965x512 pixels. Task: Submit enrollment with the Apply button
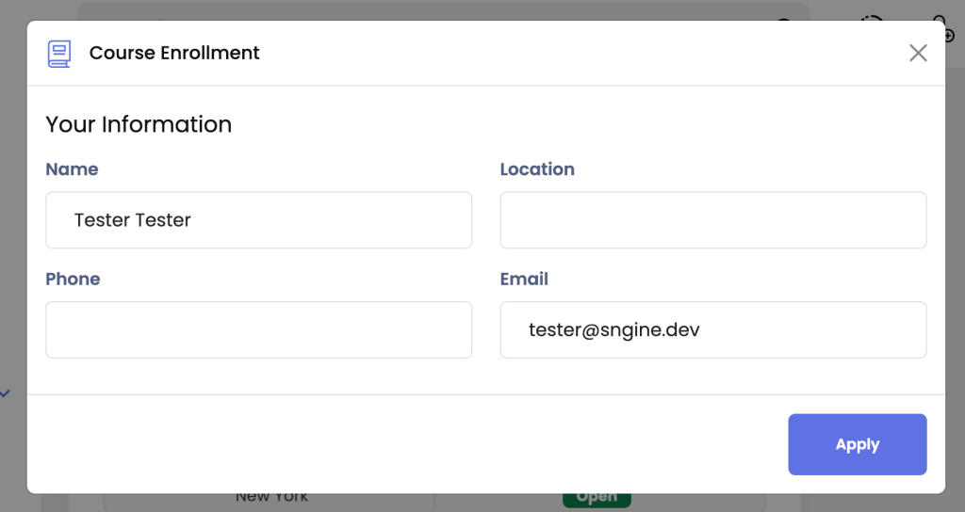click(858, 444)
